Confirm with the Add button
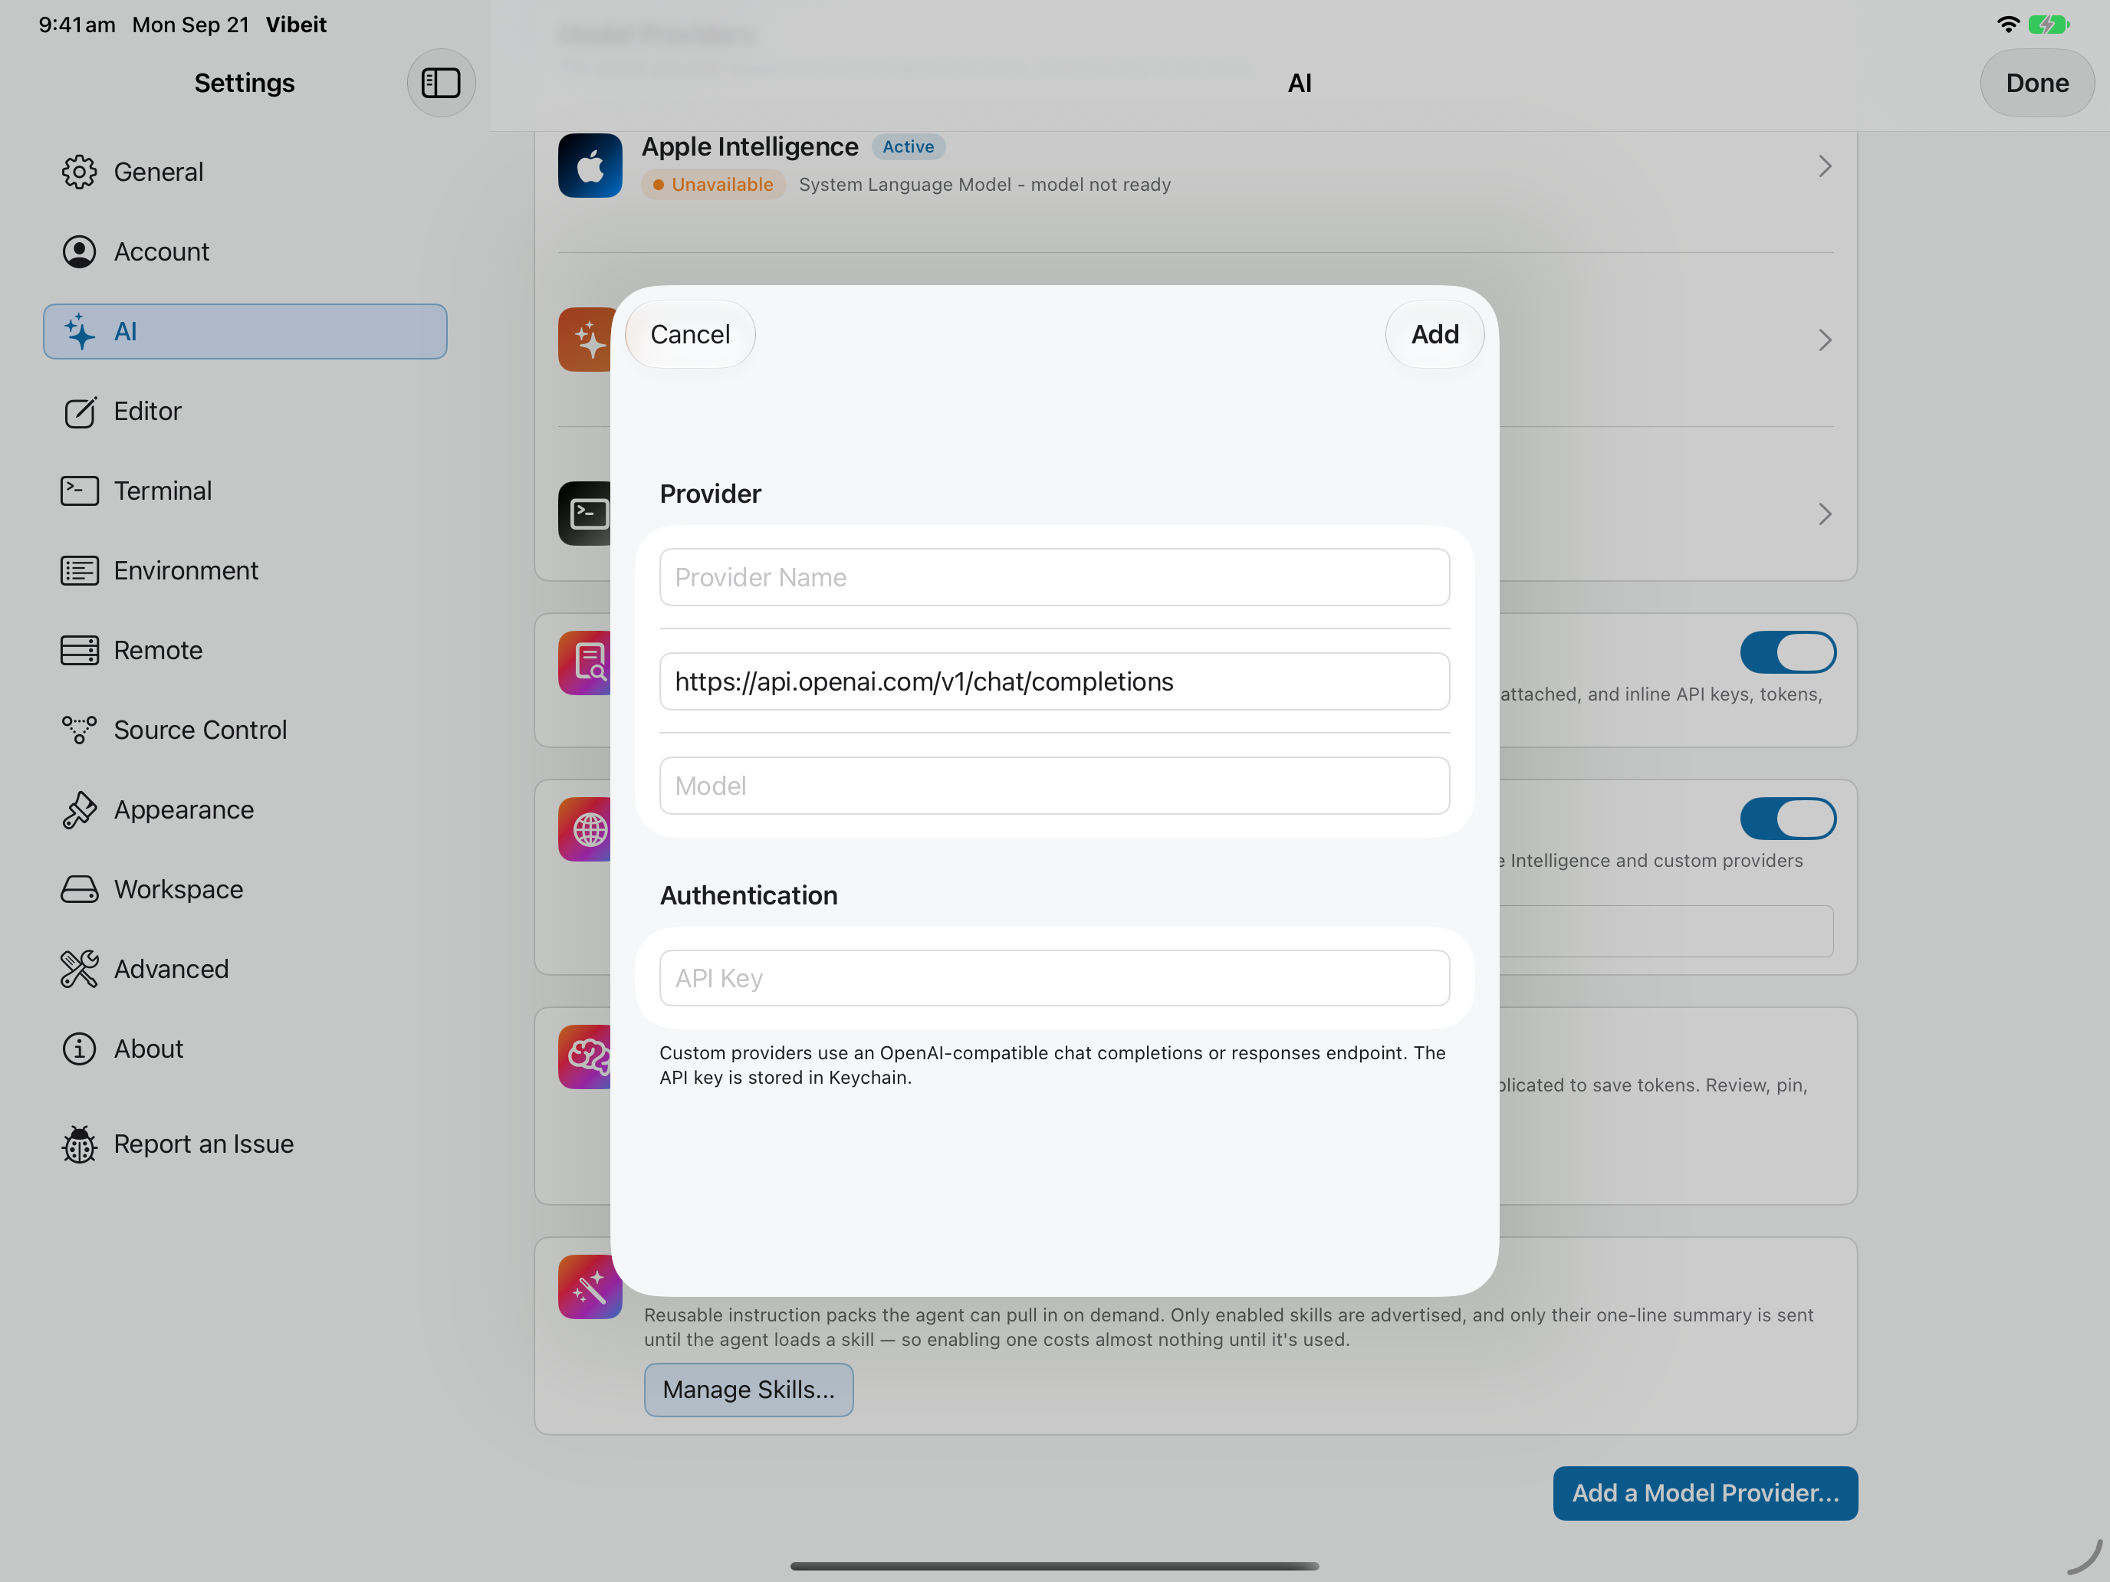2110x1582 pixels. click(x=1435, y=335)
